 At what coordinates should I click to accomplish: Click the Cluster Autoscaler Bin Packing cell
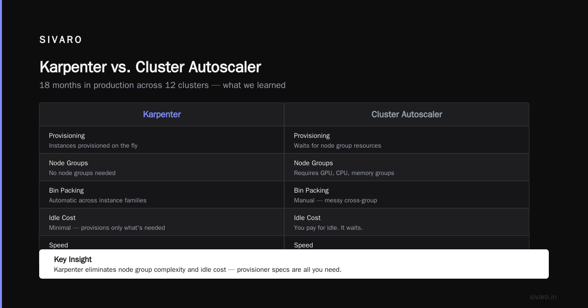coord(407,195)
